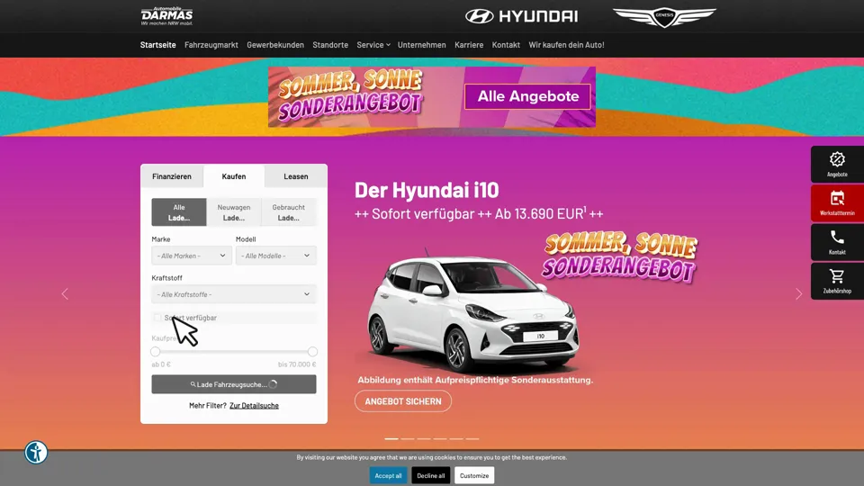Open the Unternehmen menu item
The height and width of the screenshot is (486, 864).
(421, 45)
